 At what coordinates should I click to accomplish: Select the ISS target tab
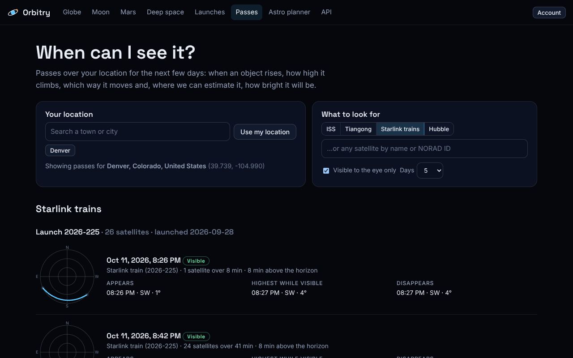[331, 129]
